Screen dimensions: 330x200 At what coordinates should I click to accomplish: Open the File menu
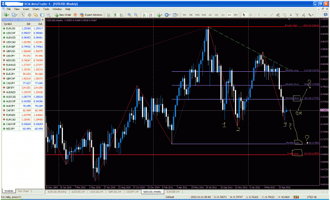[8, 9]
